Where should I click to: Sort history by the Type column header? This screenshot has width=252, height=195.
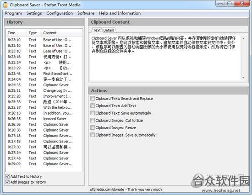(x=34, y=33)
